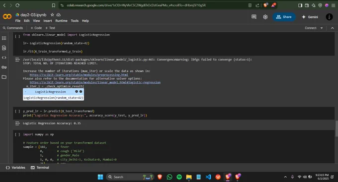The image size is (338, 182).
Task: Open output options for the accuracy cell
Action: click(17, 123)
